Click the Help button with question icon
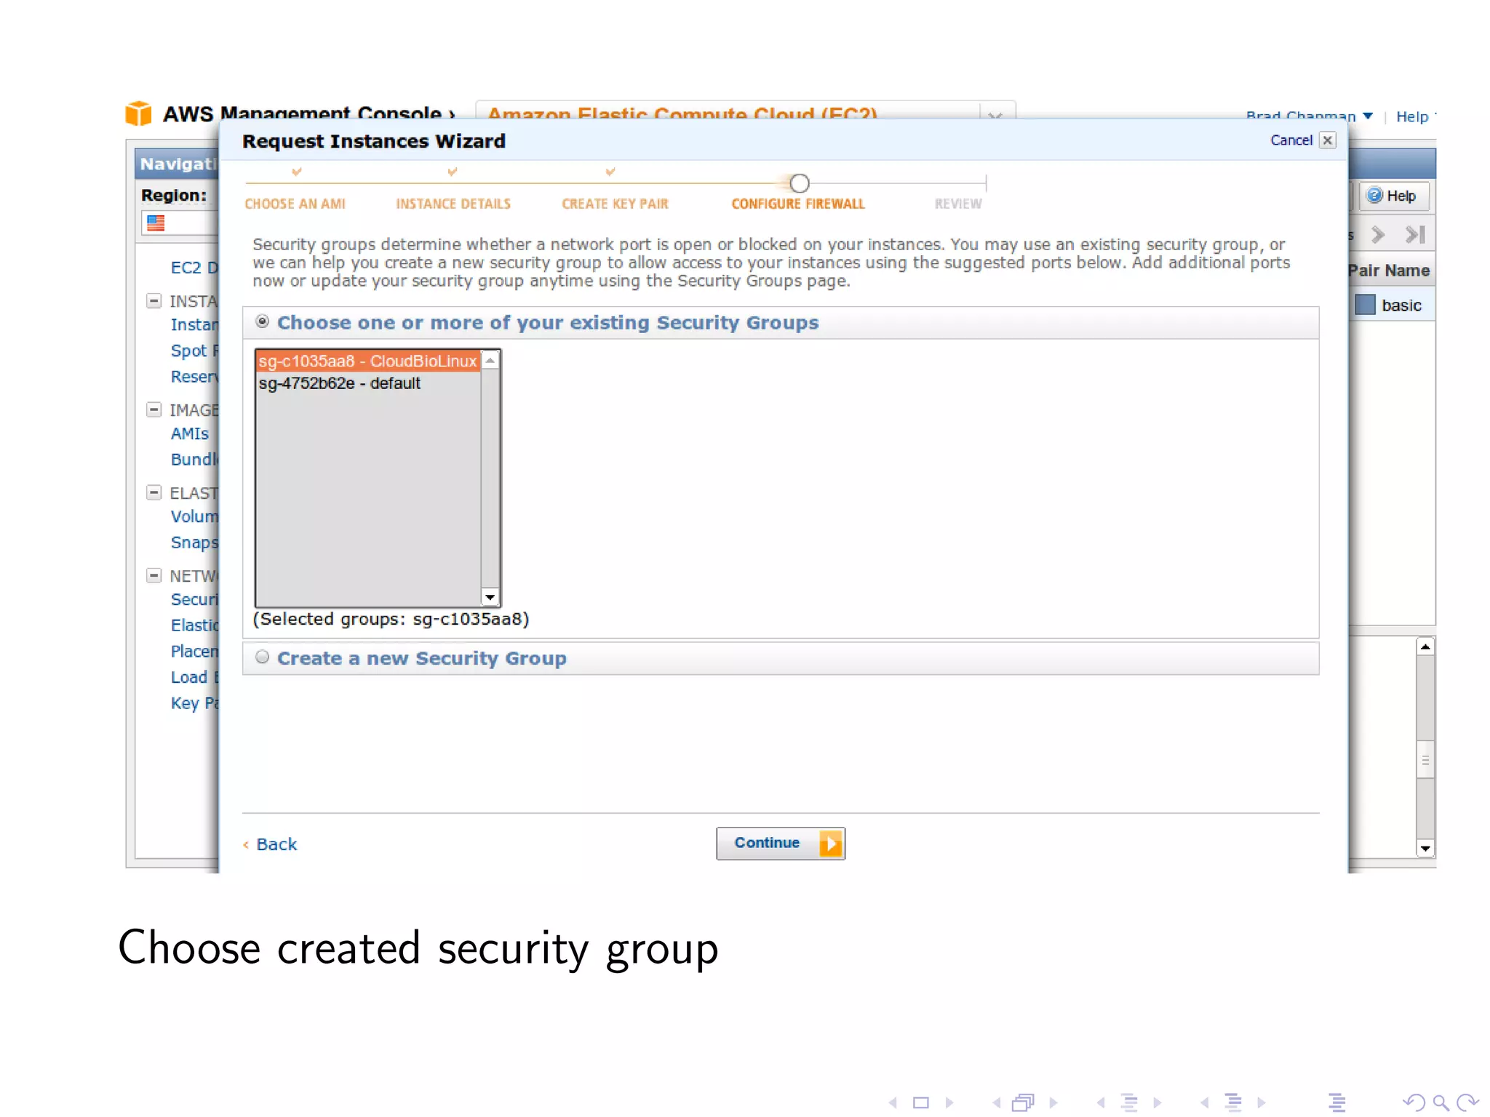Viewport: 1490px width, 1117px height. (x=1393, y=196)
